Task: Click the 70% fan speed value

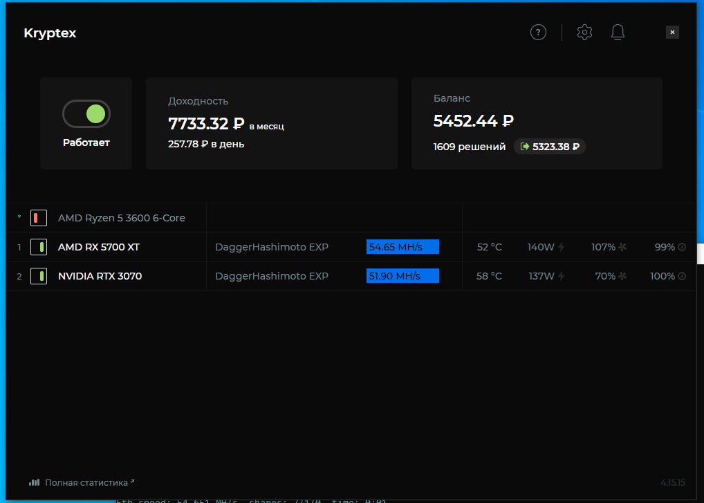Action: (605, 276)
